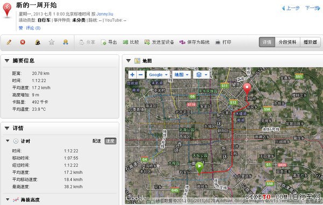This screenshot has width=323, height=205.
Task: Click the star favorite icon
Action: pyautogui.click(x=52, y=42)
